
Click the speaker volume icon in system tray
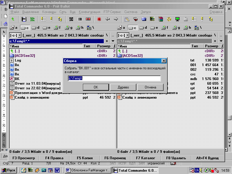click(201, 170)
